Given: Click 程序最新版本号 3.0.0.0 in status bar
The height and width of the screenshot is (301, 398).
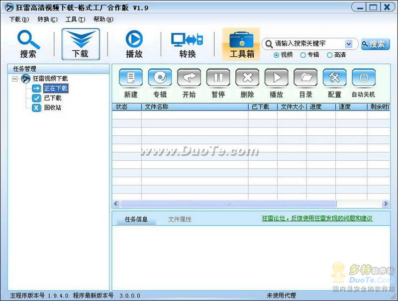Looking at the screenshot, I should [x=106, y=296].
